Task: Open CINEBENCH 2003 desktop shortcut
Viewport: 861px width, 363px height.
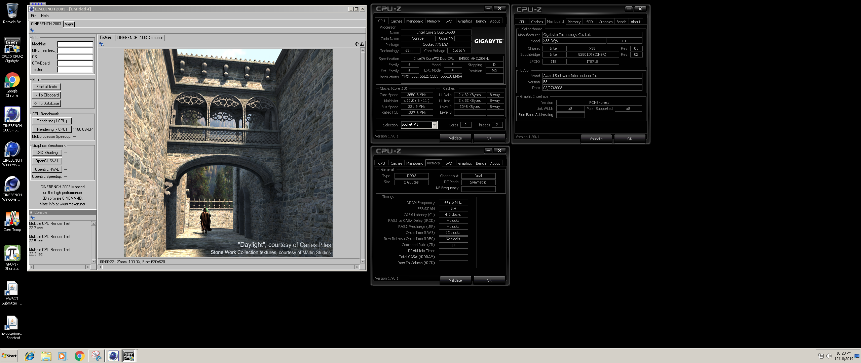Action: [12, 119]
